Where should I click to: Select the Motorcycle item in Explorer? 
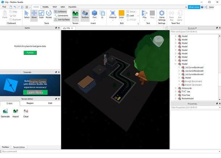pos(187,88)
